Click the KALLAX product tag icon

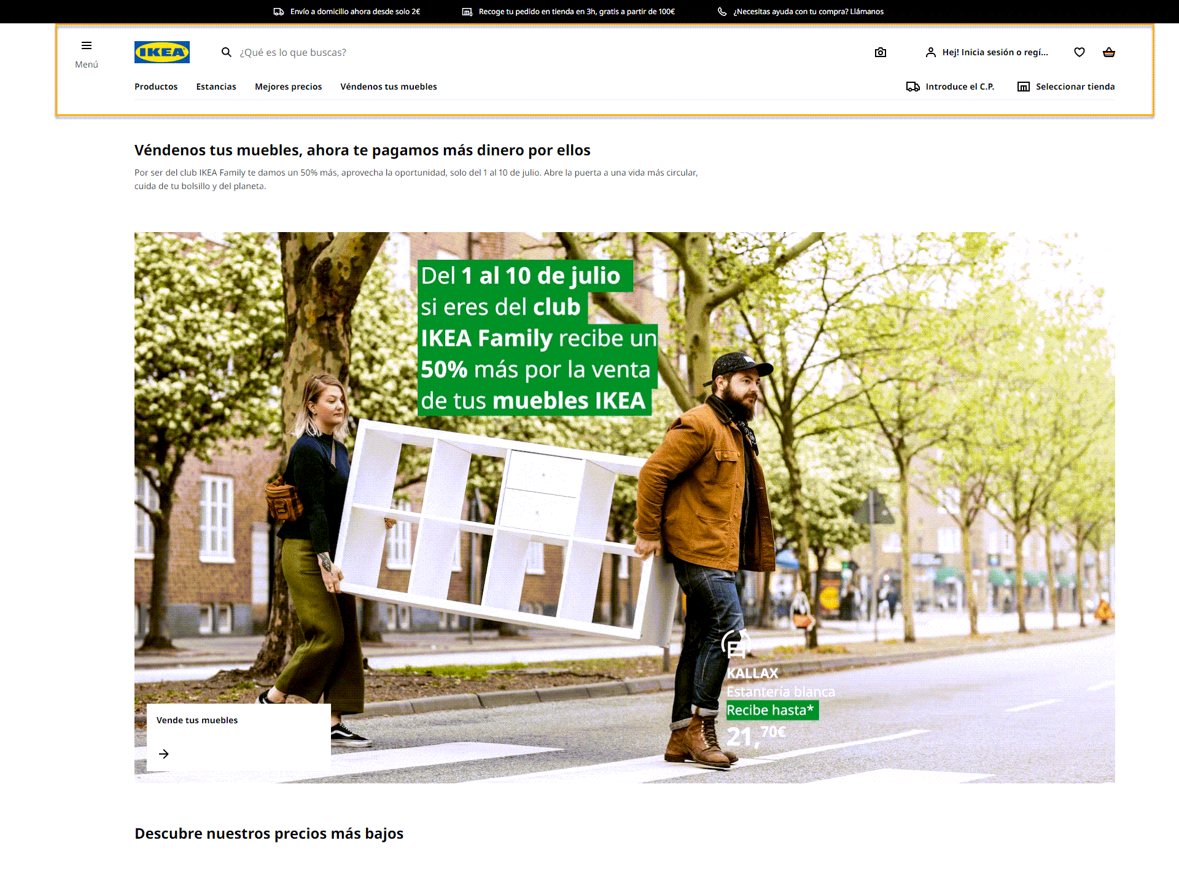point(736,645)
